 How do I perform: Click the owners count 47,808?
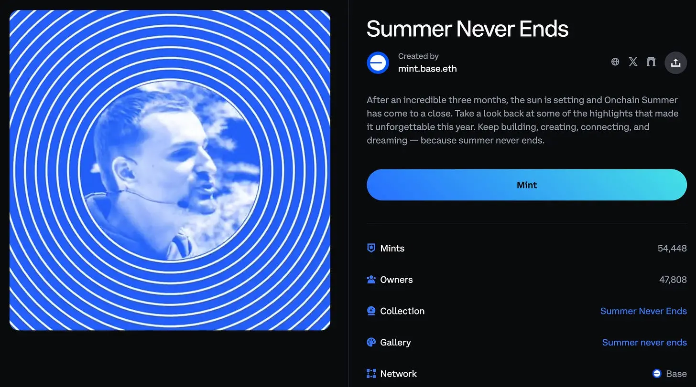tap(673, 280)
